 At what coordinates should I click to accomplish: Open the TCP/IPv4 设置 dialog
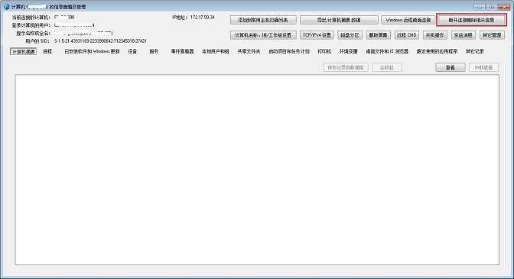[317, 35]
